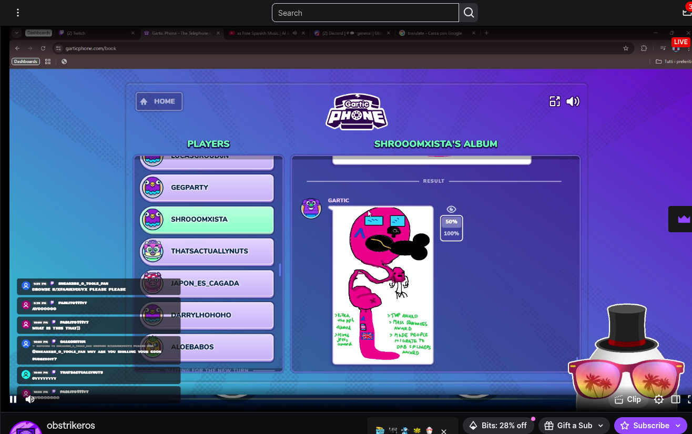692x434 pixels.
Task: Open the site info icon in address bar
Action: 59,48
